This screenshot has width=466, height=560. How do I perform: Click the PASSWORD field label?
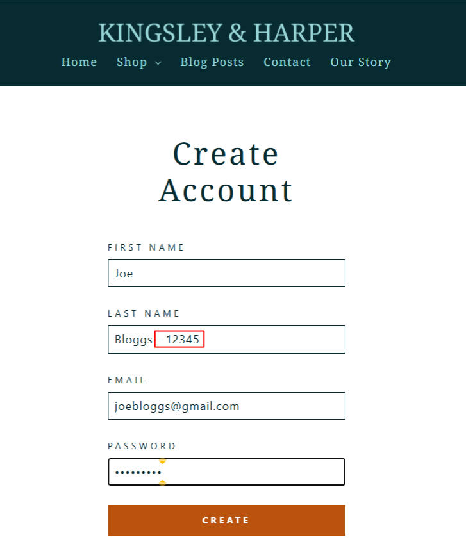(x=142, y=446)
